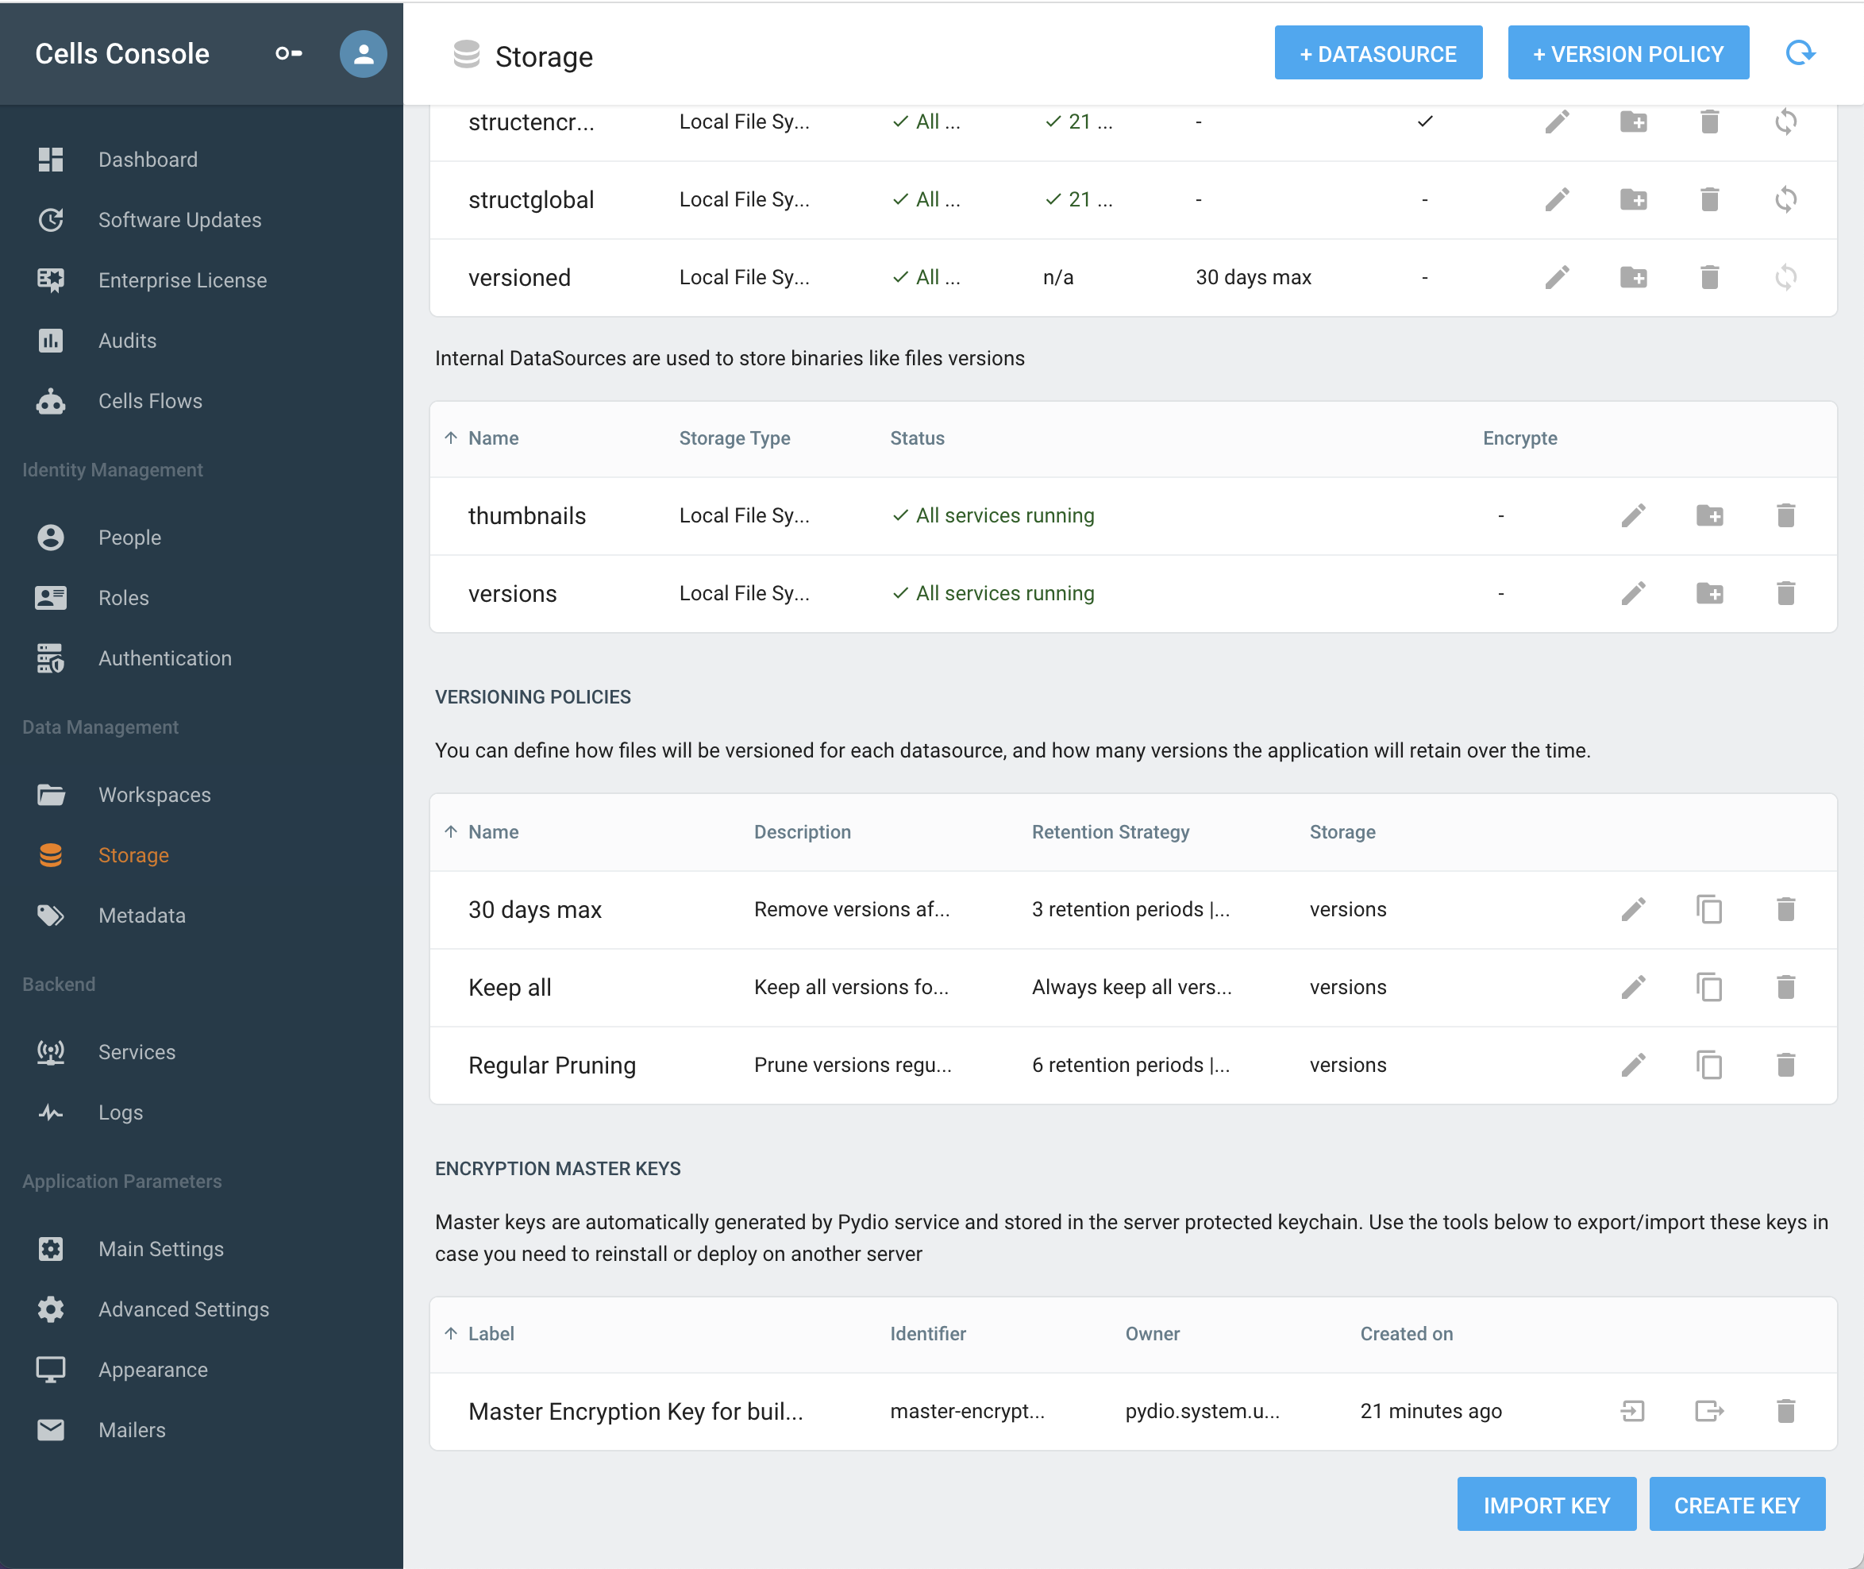The width and height of the screenshot is (1864, 1569).
Task: Open the user profile avatar
Action: tap(363, 53)
